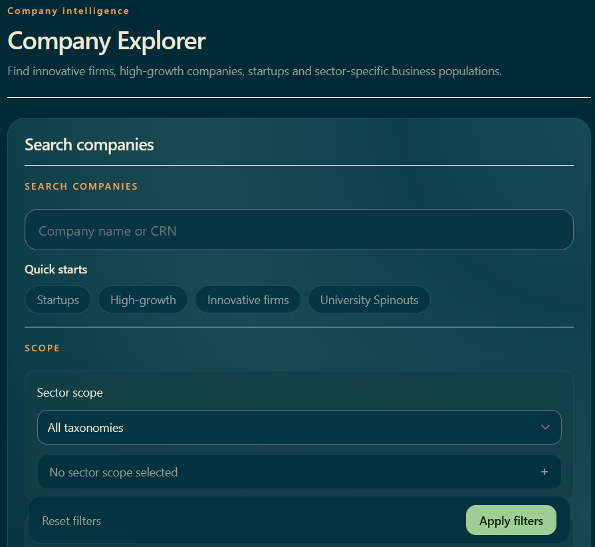Click Apply filters button
Screen dimensions: 595x547
tap(511, 520)
